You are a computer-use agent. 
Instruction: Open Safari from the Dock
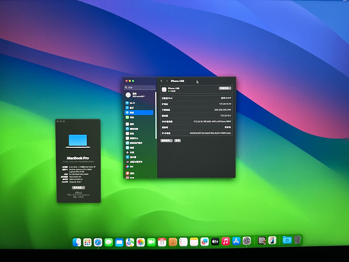coord(98,242)
